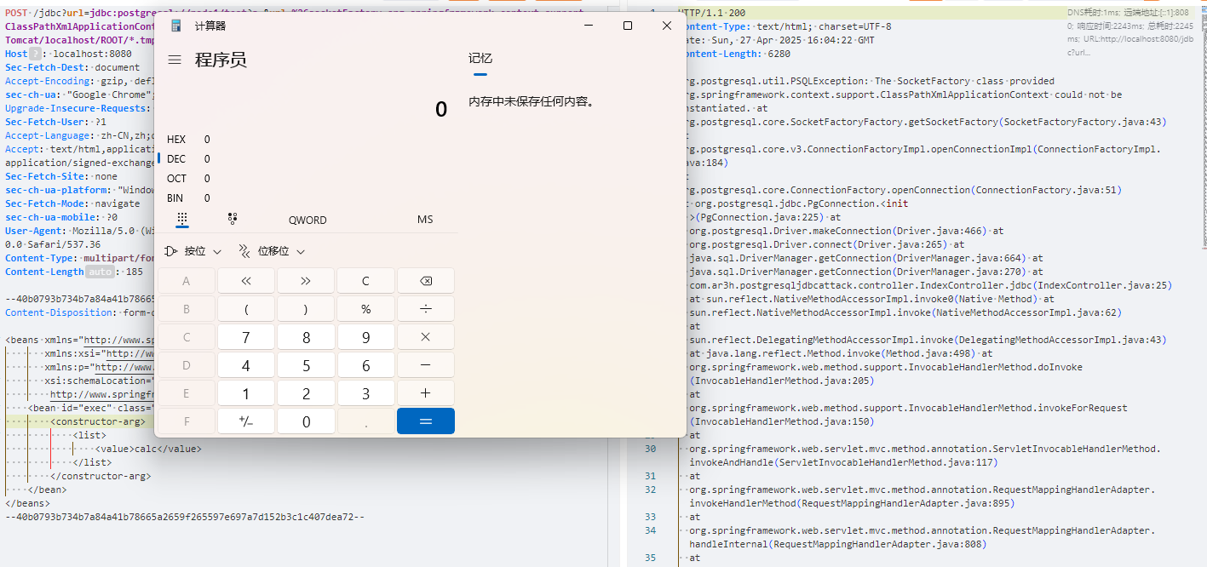The image size is (1207, 567).
Task: Click the backspace key in calculator
Action: click(x=426, y=281)
